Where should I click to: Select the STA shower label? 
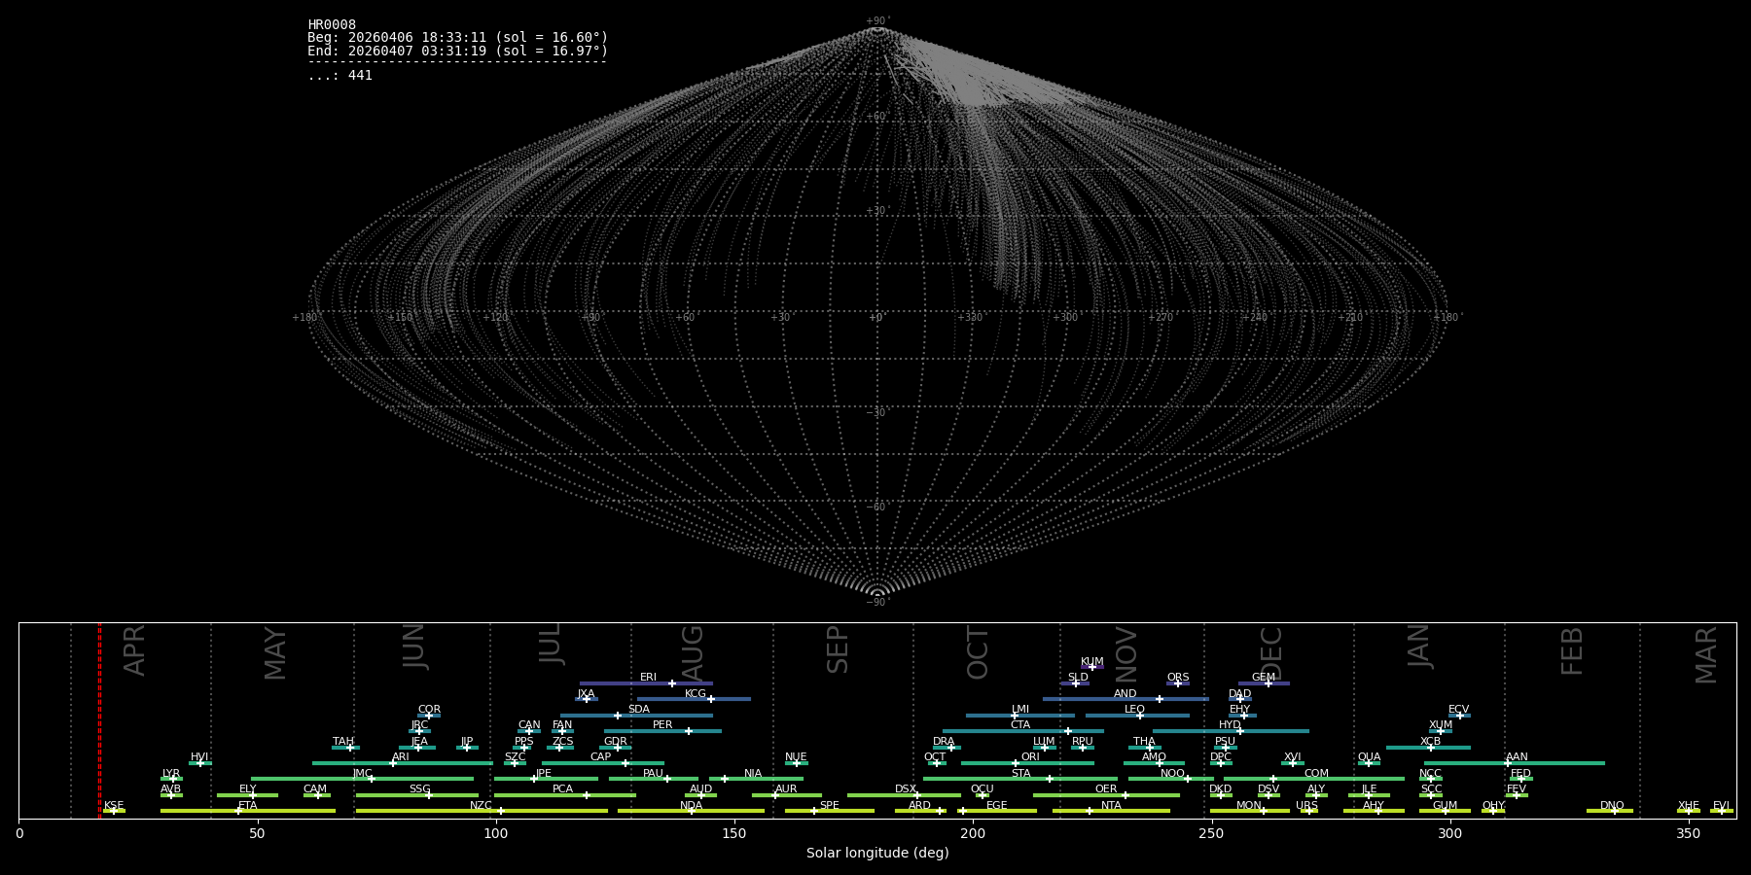[x=1020, y=774]
